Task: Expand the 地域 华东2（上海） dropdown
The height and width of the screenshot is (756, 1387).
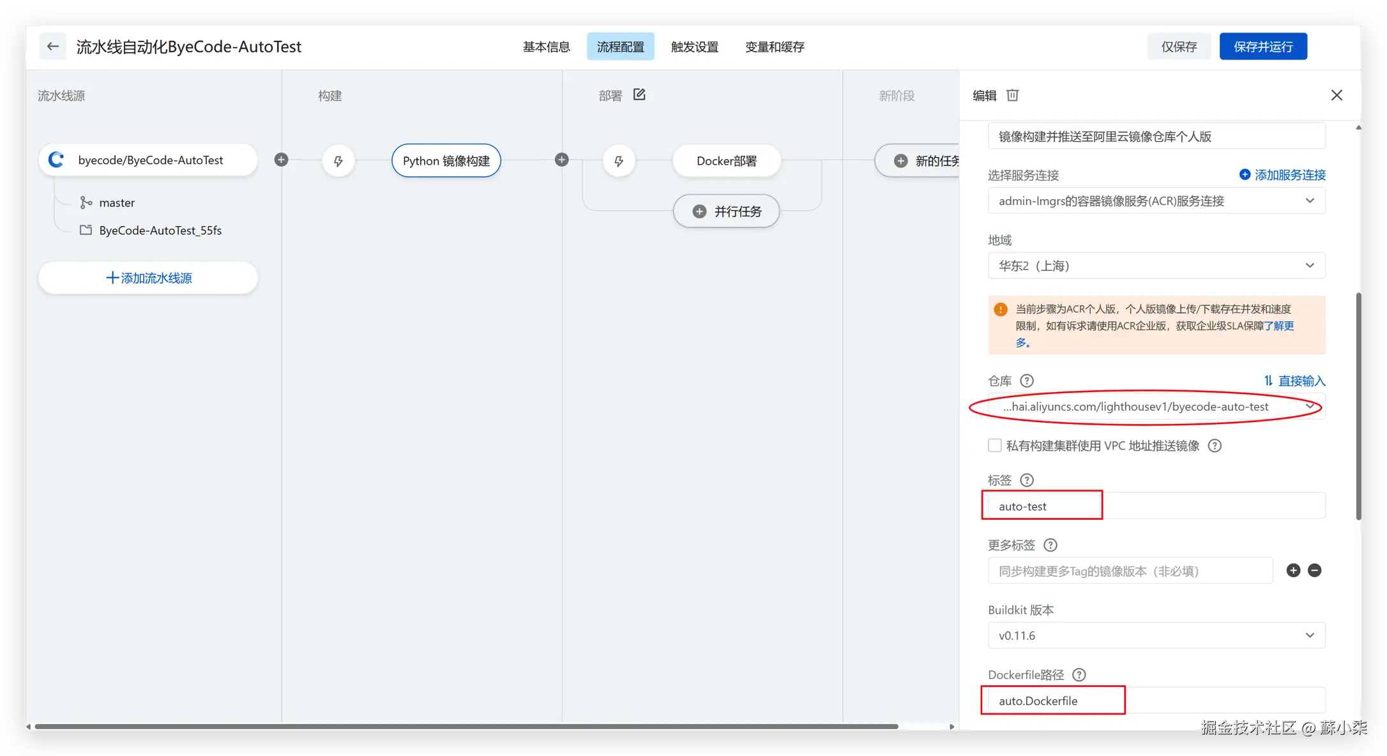Action: coord(1156,266)
